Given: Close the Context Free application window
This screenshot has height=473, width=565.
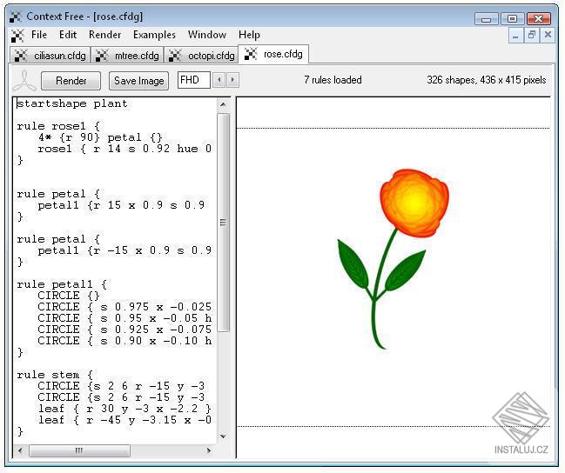Looking at the screenshot, I should click(x=539, y=19).
